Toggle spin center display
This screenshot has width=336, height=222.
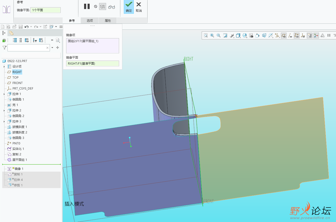(x=316, y=36)
